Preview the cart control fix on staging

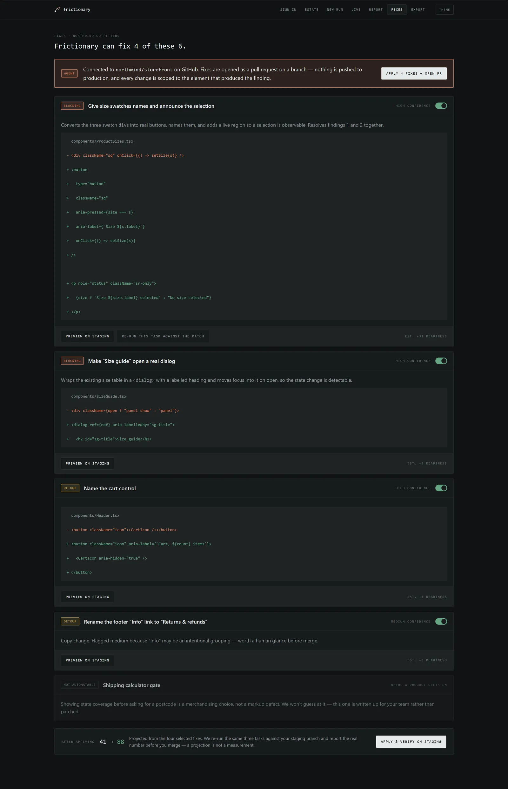[x=87, y=597]
